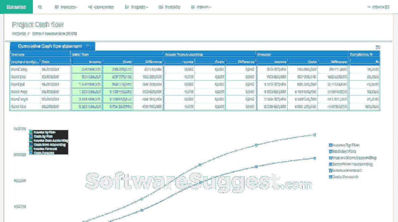This screenshot has width=398, height=222.
Task: Click the Jun row's date cell
Action: 55,77
